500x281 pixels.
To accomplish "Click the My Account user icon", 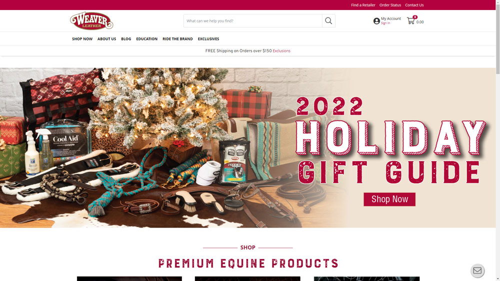I will point(376,21).
